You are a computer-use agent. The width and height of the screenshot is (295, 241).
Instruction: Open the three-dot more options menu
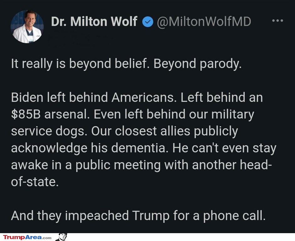(277, 21)
